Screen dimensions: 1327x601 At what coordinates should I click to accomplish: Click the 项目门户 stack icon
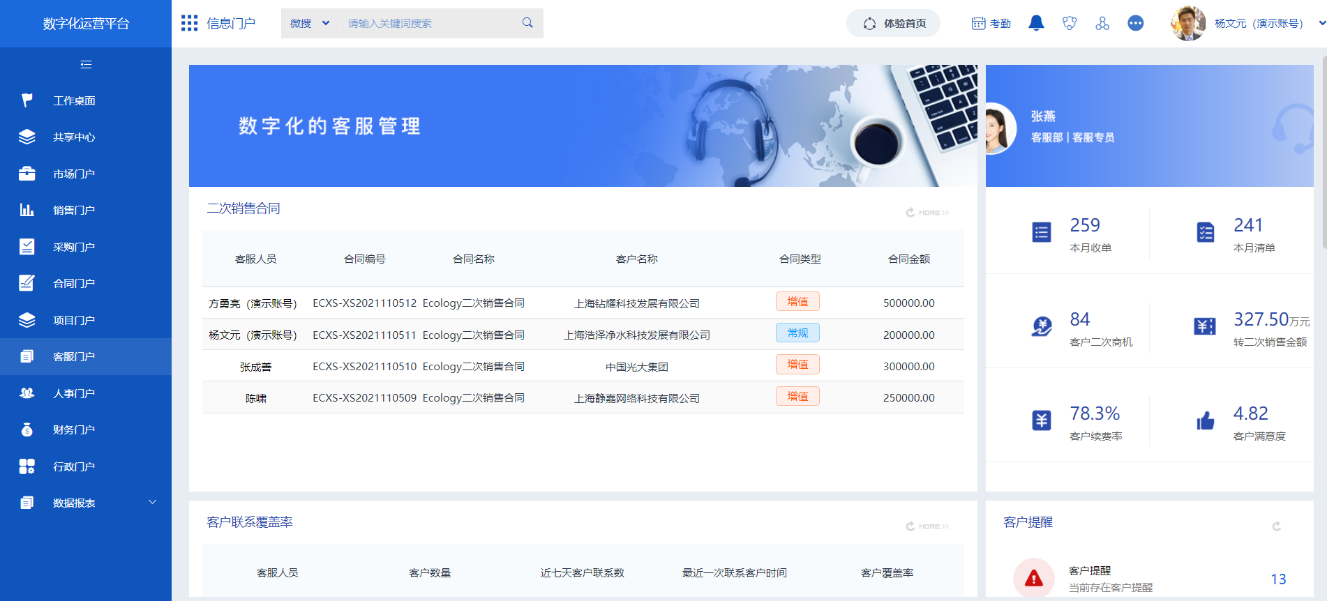click(27, 320)
